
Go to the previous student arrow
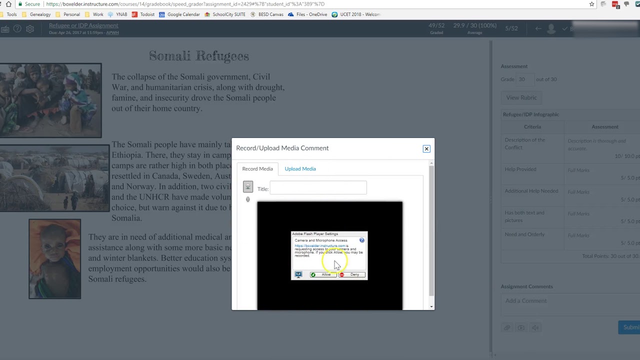(x=538, y=28)
